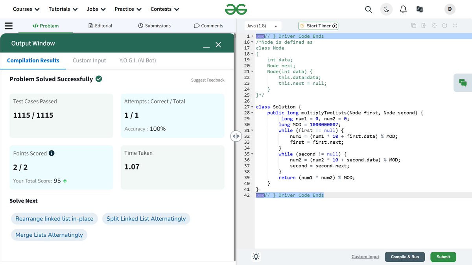Click the import code icon in editor toolbar

pos(424,26)
